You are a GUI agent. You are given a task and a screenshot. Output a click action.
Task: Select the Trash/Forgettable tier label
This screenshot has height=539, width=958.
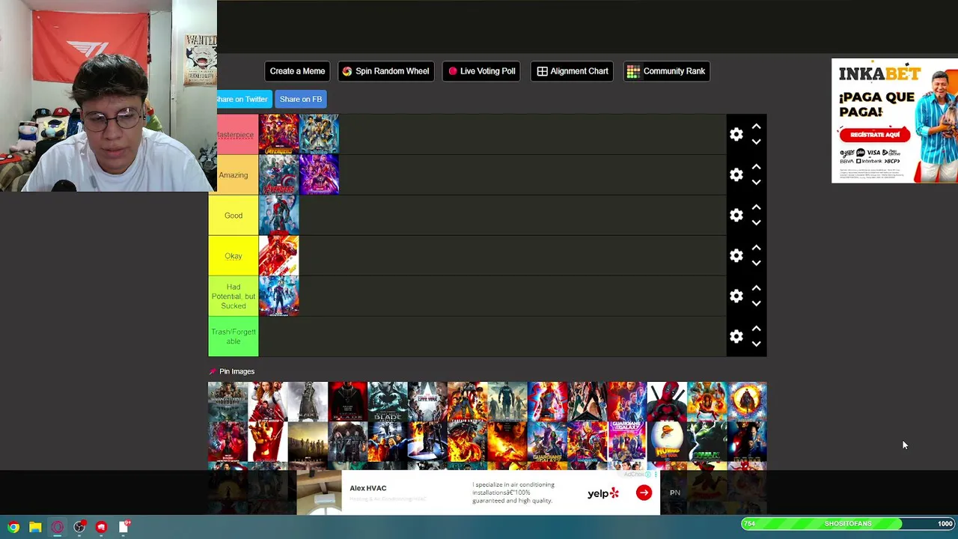234,337
